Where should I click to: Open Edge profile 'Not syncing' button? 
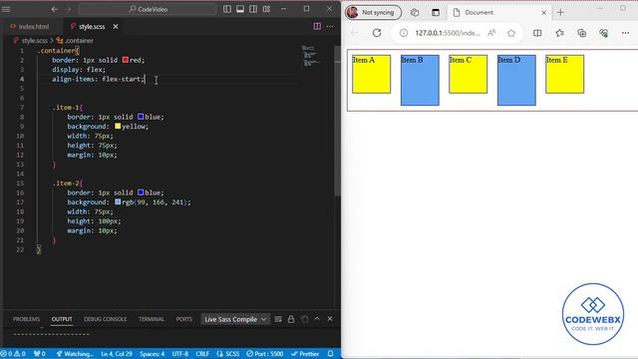click(x=373, y=13)
